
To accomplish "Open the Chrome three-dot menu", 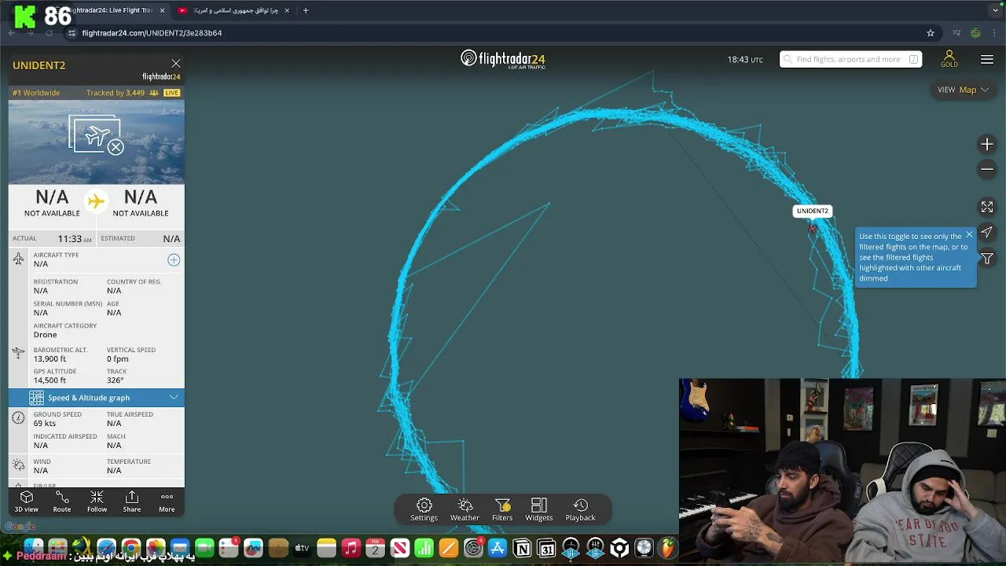I will (996, 33).
